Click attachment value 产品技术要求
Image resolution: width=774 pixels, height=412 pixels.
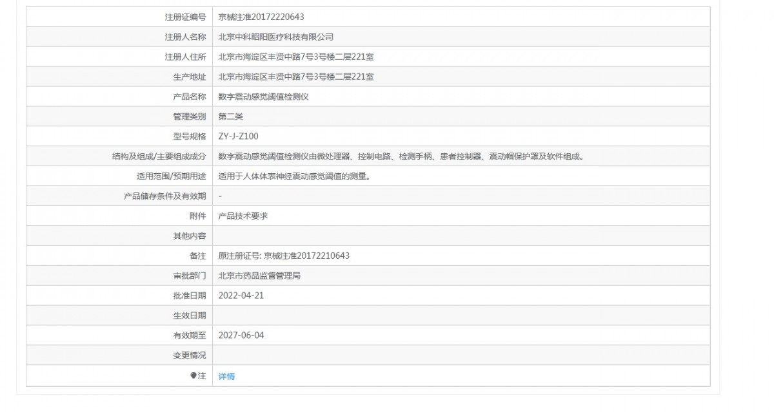click(243, 216)
